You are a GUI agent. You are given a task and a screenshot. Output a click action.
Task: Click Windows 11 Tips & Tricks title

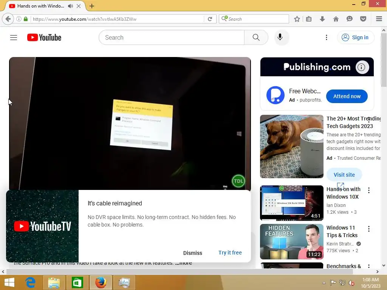pos(342,231)
